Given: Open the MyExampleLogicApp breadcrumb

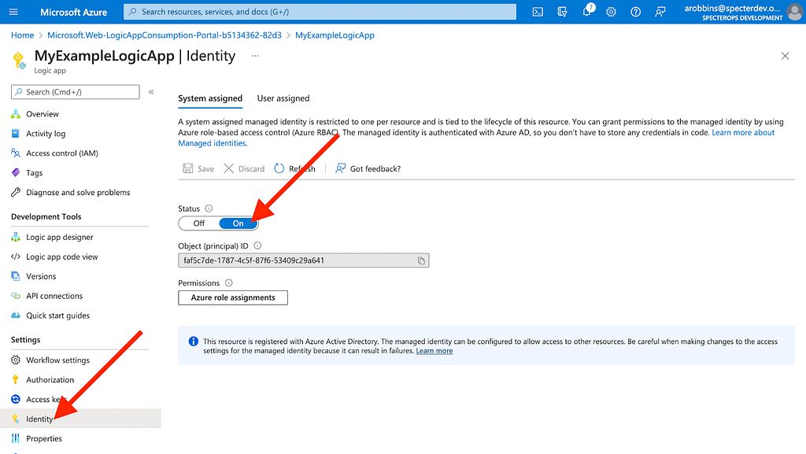Looking at the screenshot, I should click(335, 35).
